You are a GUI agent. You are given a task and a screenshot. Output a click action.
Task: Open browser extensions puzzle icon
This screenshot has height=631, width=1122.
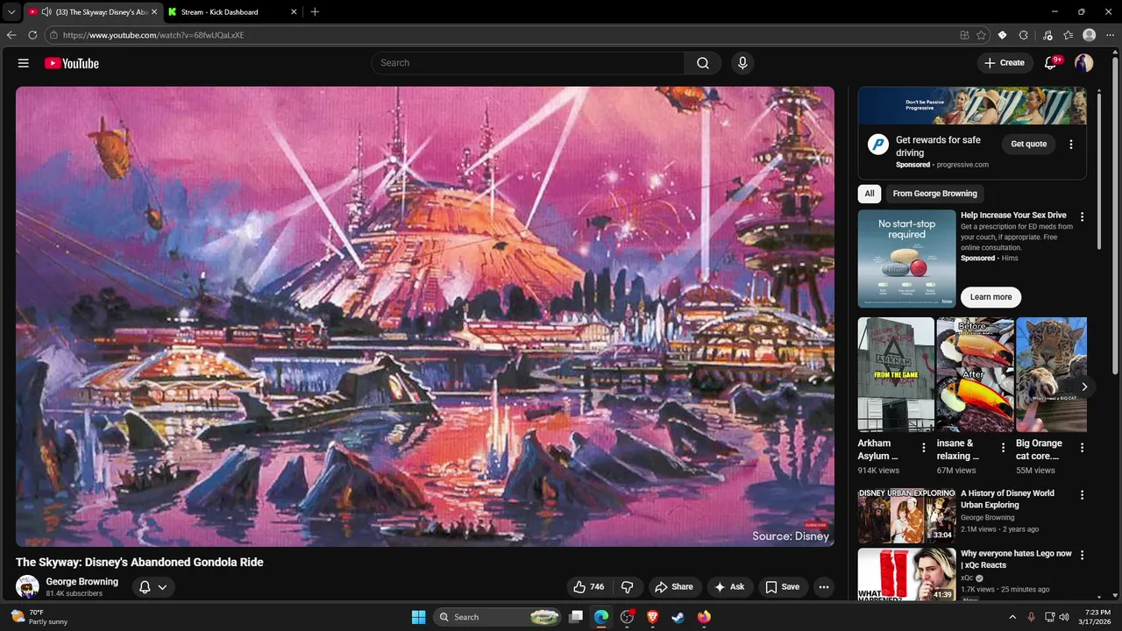click(x=1024, y=35)
